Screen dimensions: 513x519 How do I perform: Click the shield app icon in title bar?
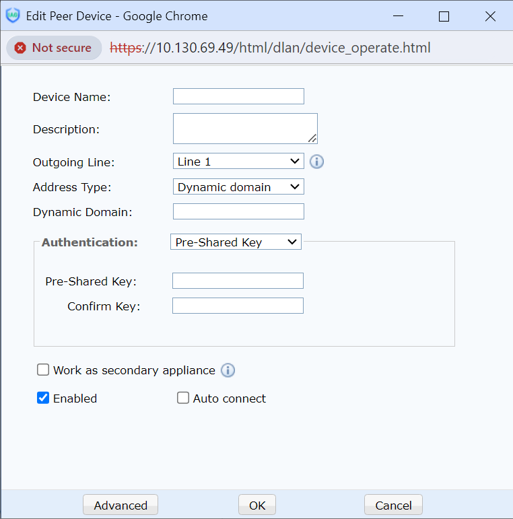[13, 16]
